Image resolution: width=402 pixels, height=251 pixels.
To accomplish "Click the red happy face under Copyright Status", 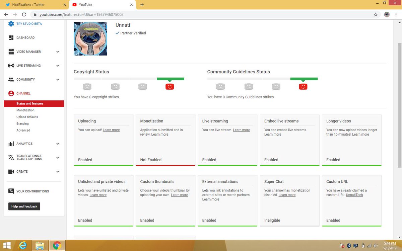I will click(170, 86).
